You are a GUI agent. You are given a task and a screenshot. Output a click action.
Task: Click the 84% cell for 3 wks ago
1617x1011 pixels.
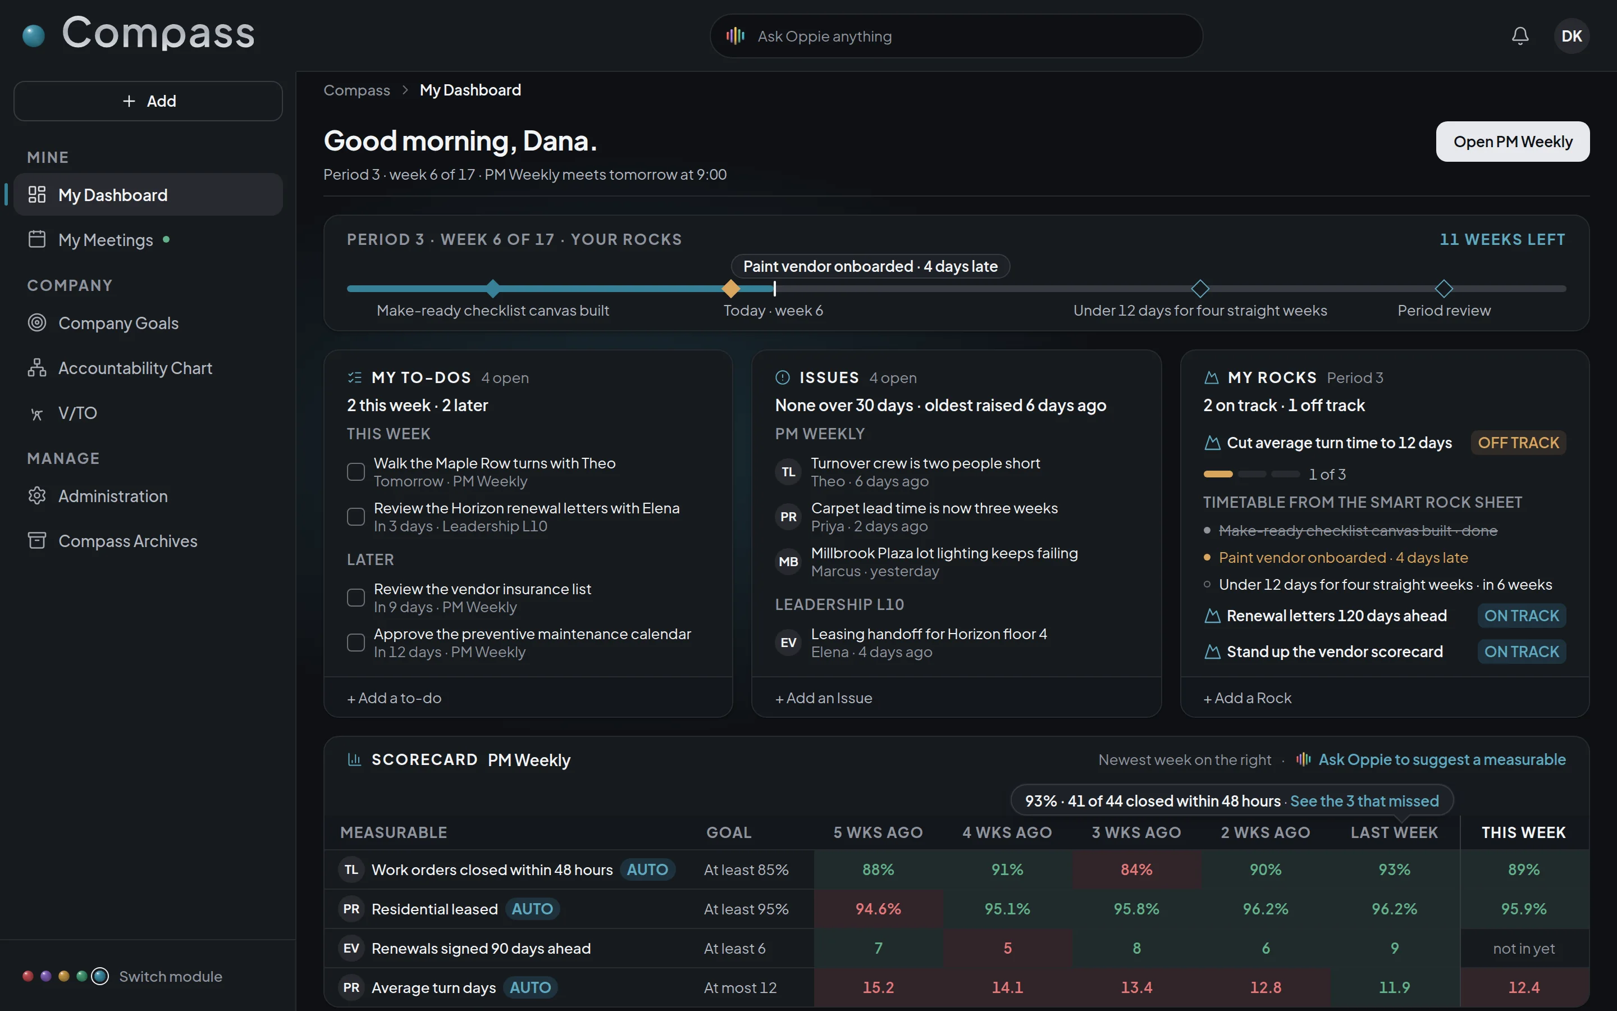click(x=1136, y=870)
